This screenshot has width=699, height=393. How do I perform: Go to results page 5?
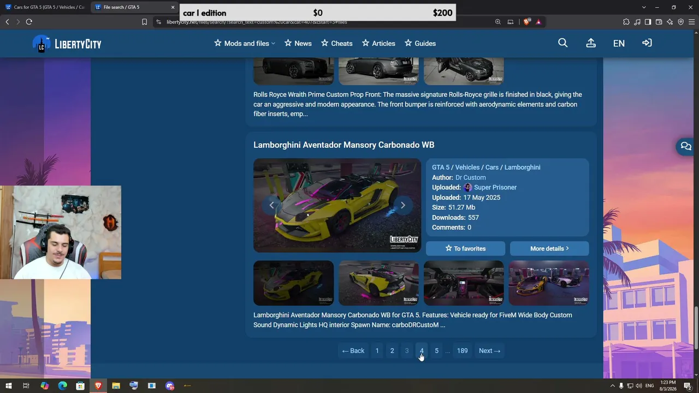point(436,351)
